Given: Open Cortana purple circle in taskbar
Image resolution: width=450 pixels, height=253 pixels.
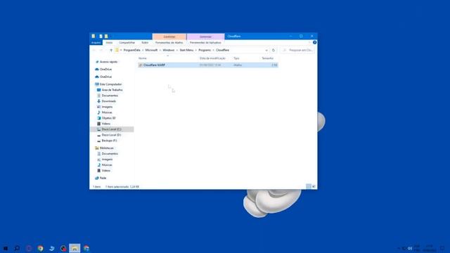Looking at the screenshot, I should pos(29,248).
